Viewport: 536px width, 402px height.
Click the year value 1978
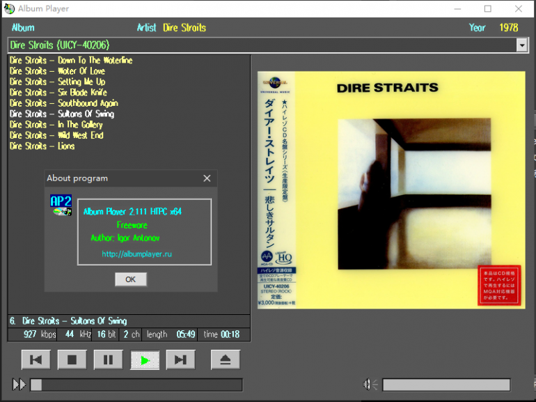[509, 28]
